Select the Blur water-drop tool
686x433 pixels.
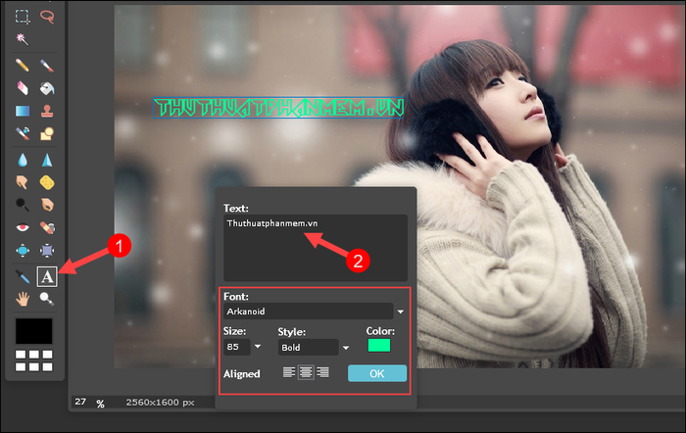(23, 160)
